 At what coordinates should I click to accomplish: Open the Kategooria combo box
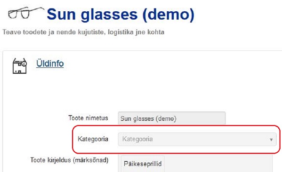pos(197,139)
